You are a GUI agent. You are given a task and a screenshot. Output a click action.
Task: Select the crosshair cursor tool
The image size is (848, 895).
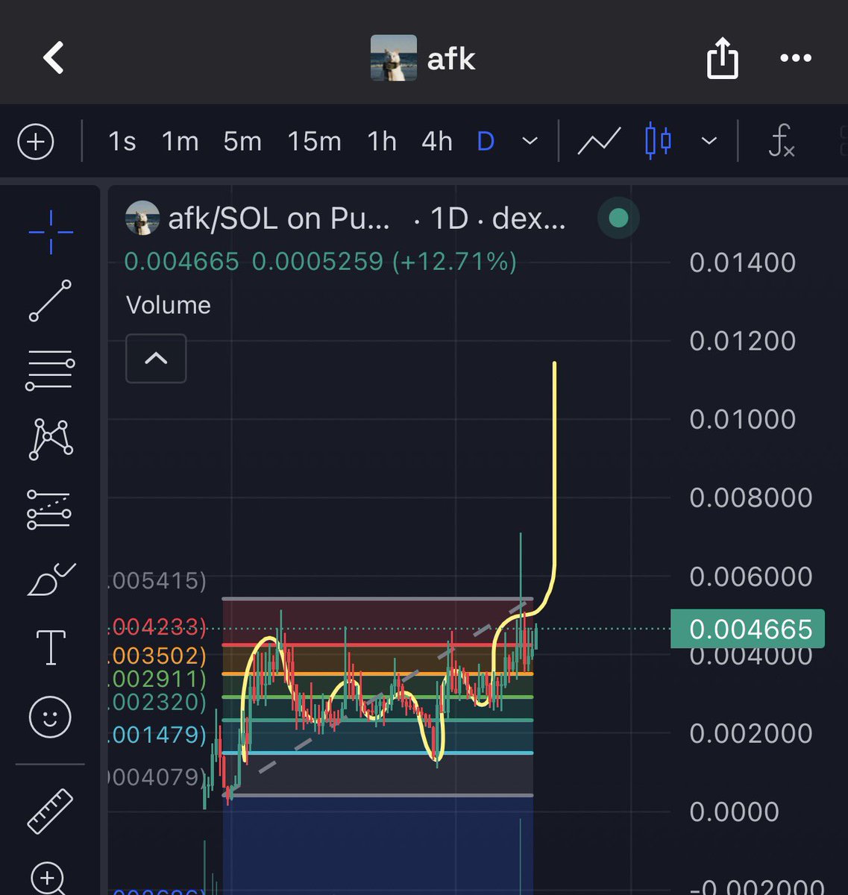point(51,232)
